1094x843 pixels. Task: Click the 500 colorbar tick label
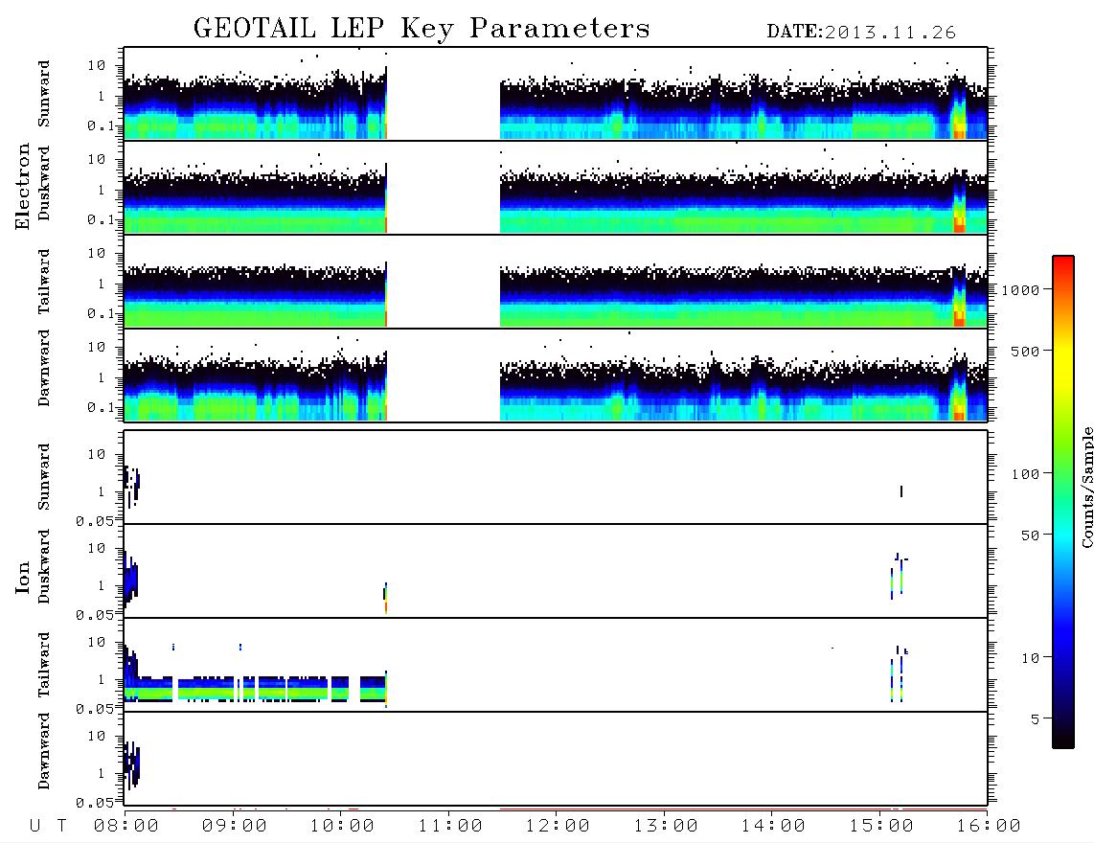tap(1025, 352)
